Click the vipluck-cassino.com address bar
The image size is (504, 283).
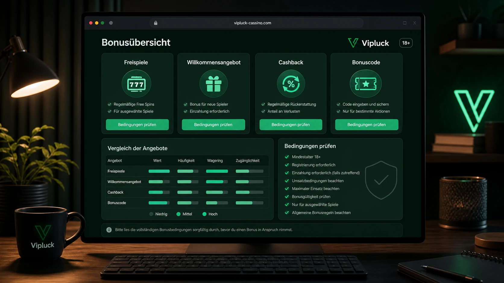[256, 23]
